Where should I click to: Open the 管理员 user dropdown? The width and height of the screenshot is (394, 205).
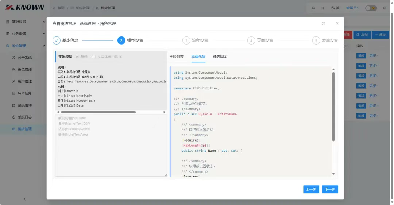pyautogui.click(x=352, y=8)
